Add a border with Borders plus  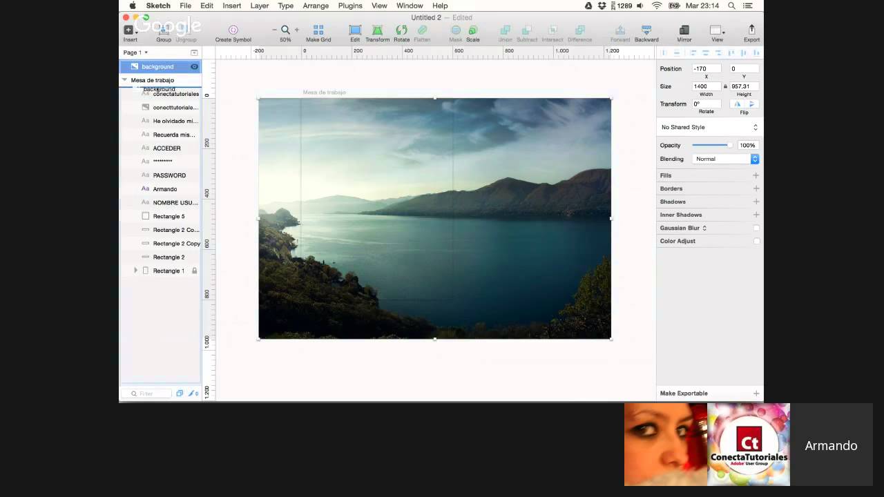point(756,188)
